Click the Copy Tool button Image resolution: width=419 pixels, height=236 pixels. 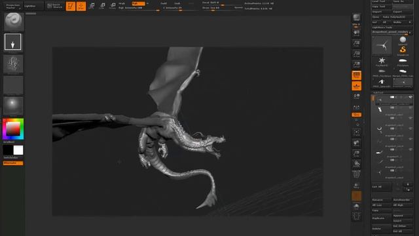point(382,7)
